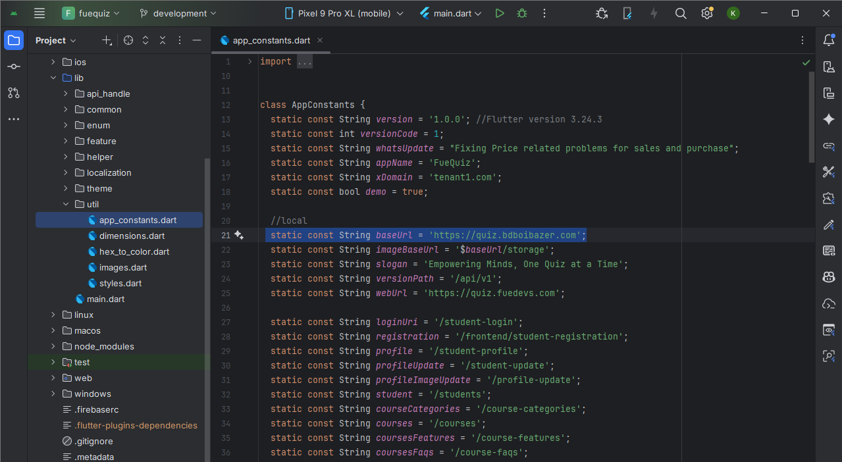Open the Gemini sparkle tool window
Screen dimensions: 842x462
[829, 119]
